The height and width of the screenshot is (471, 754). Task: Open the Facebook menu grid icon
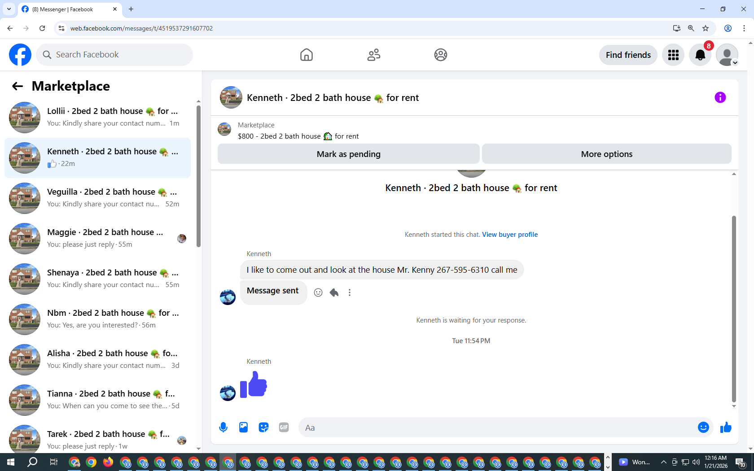pyautogui.click(x=673, y=55)
